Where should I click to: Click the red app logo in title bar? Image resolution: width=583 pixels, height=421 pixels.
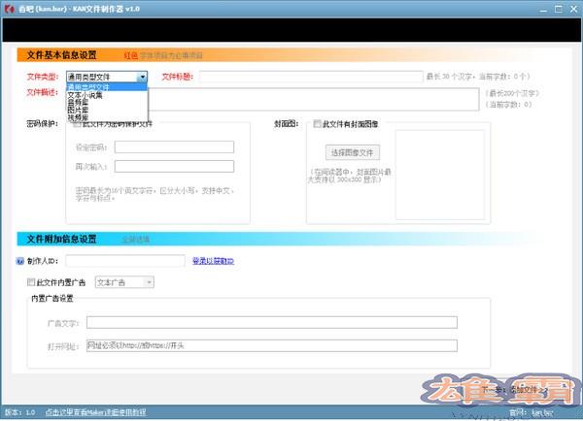click(x=10, y=8)
